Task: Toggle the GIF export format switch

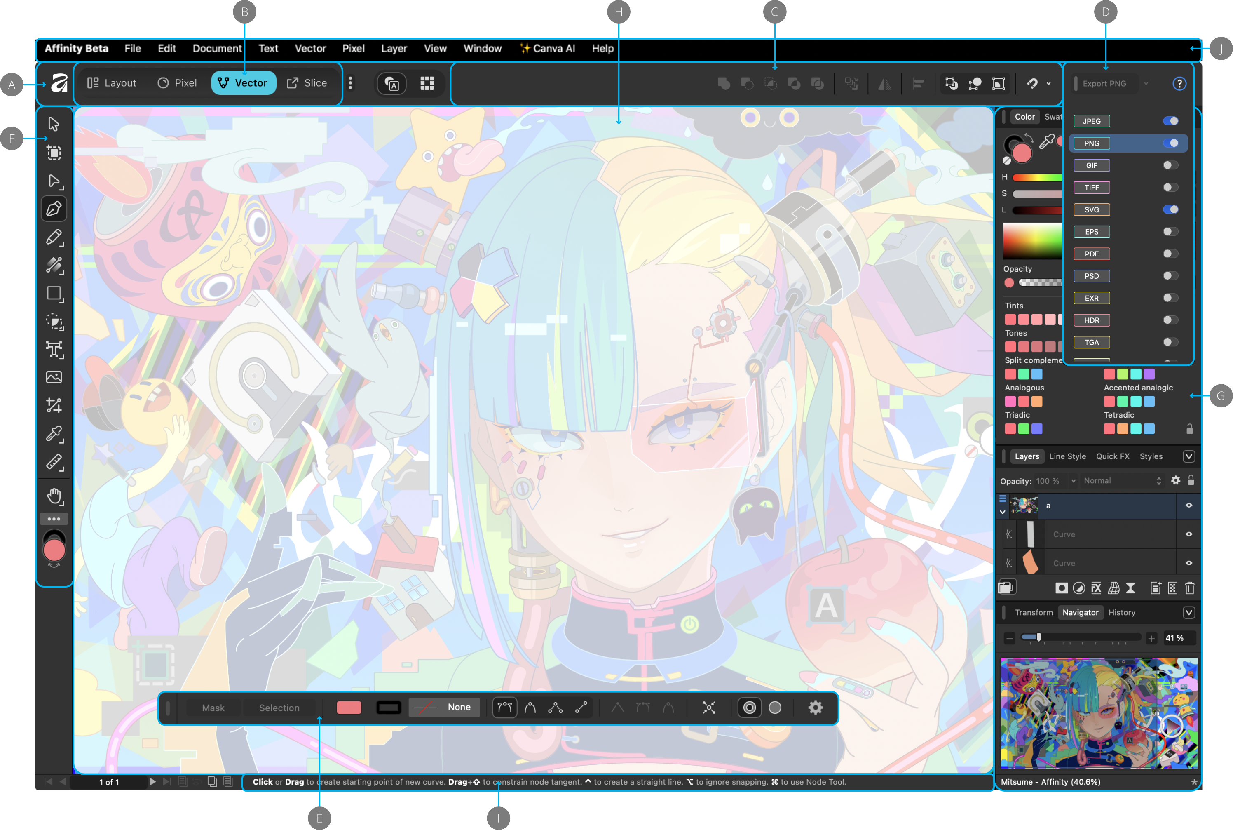Action: 1170,166
